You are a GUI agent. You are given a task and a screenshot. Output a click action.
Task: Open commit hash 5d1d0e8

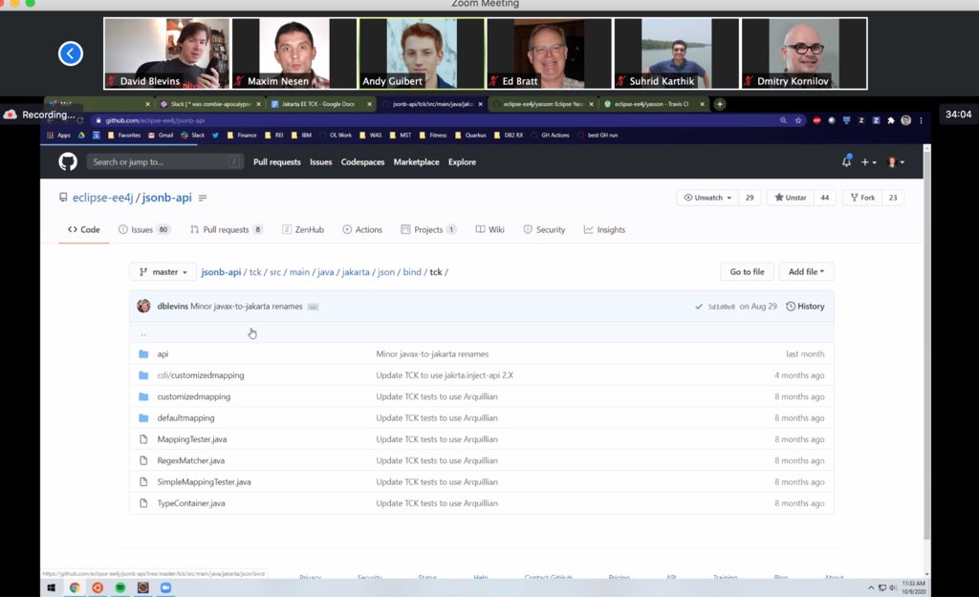coord(721,307)
